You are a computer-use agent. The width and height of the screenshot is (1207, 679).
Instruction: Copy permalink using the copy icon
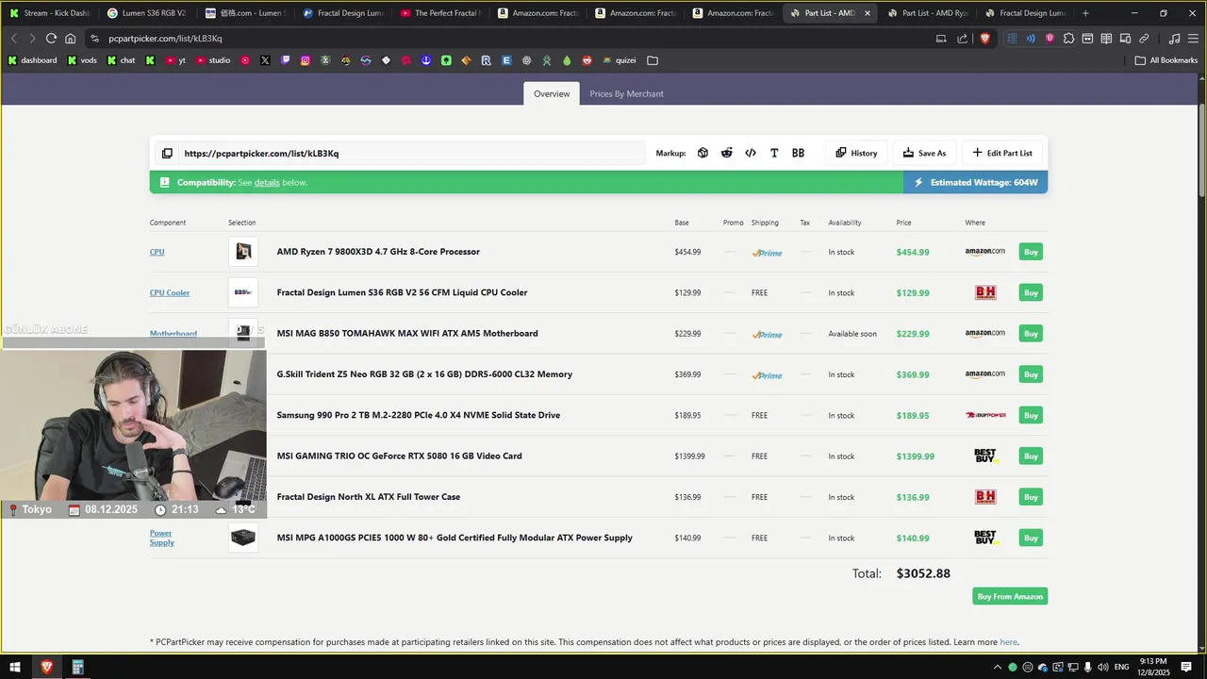[167, 154]
